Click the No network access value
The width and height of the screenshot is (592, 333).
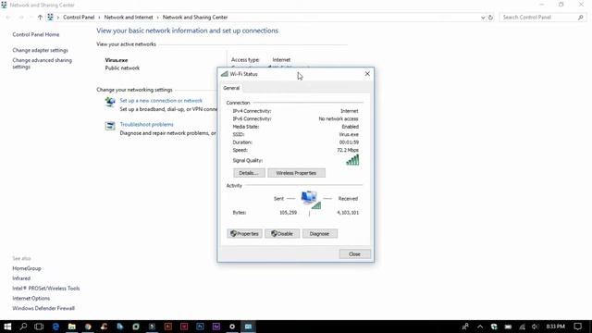click(x=339, y=118)
